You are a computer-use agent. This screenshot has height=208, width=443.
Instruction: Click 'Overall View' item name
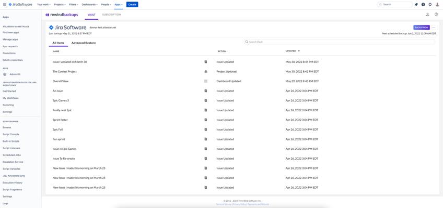61,81
